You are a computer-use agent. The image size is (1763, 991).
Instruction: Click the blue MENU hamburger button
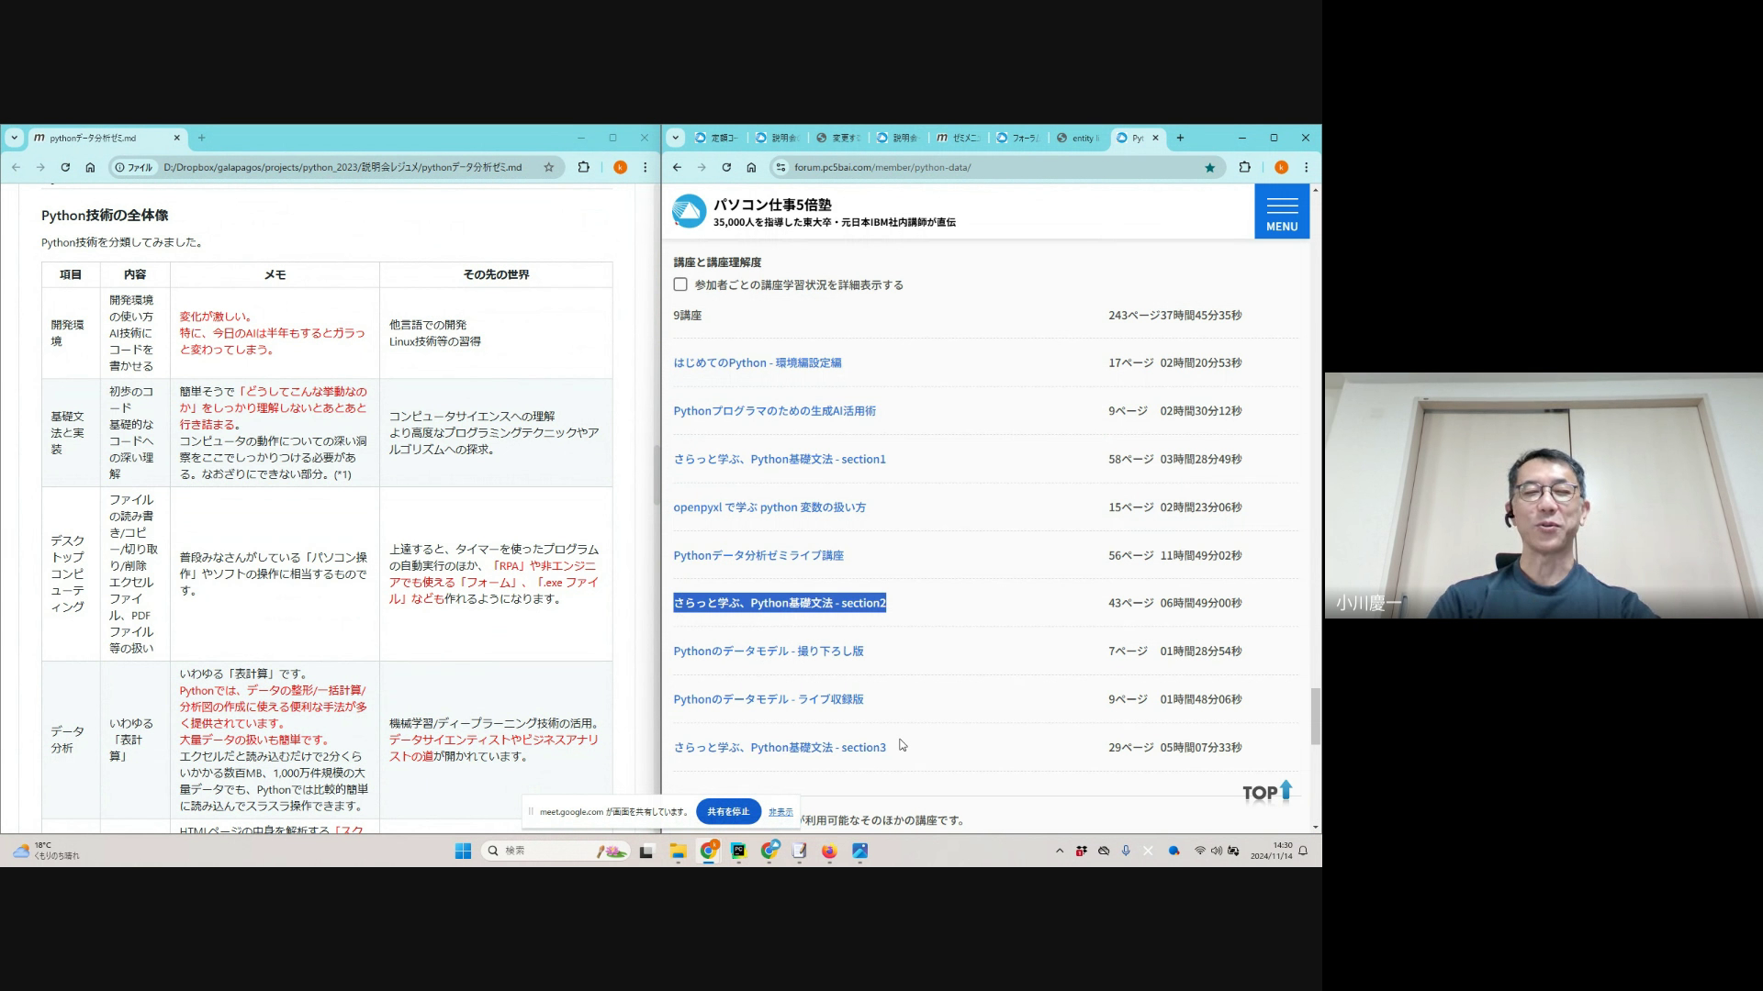click(x=1281, y=211)
